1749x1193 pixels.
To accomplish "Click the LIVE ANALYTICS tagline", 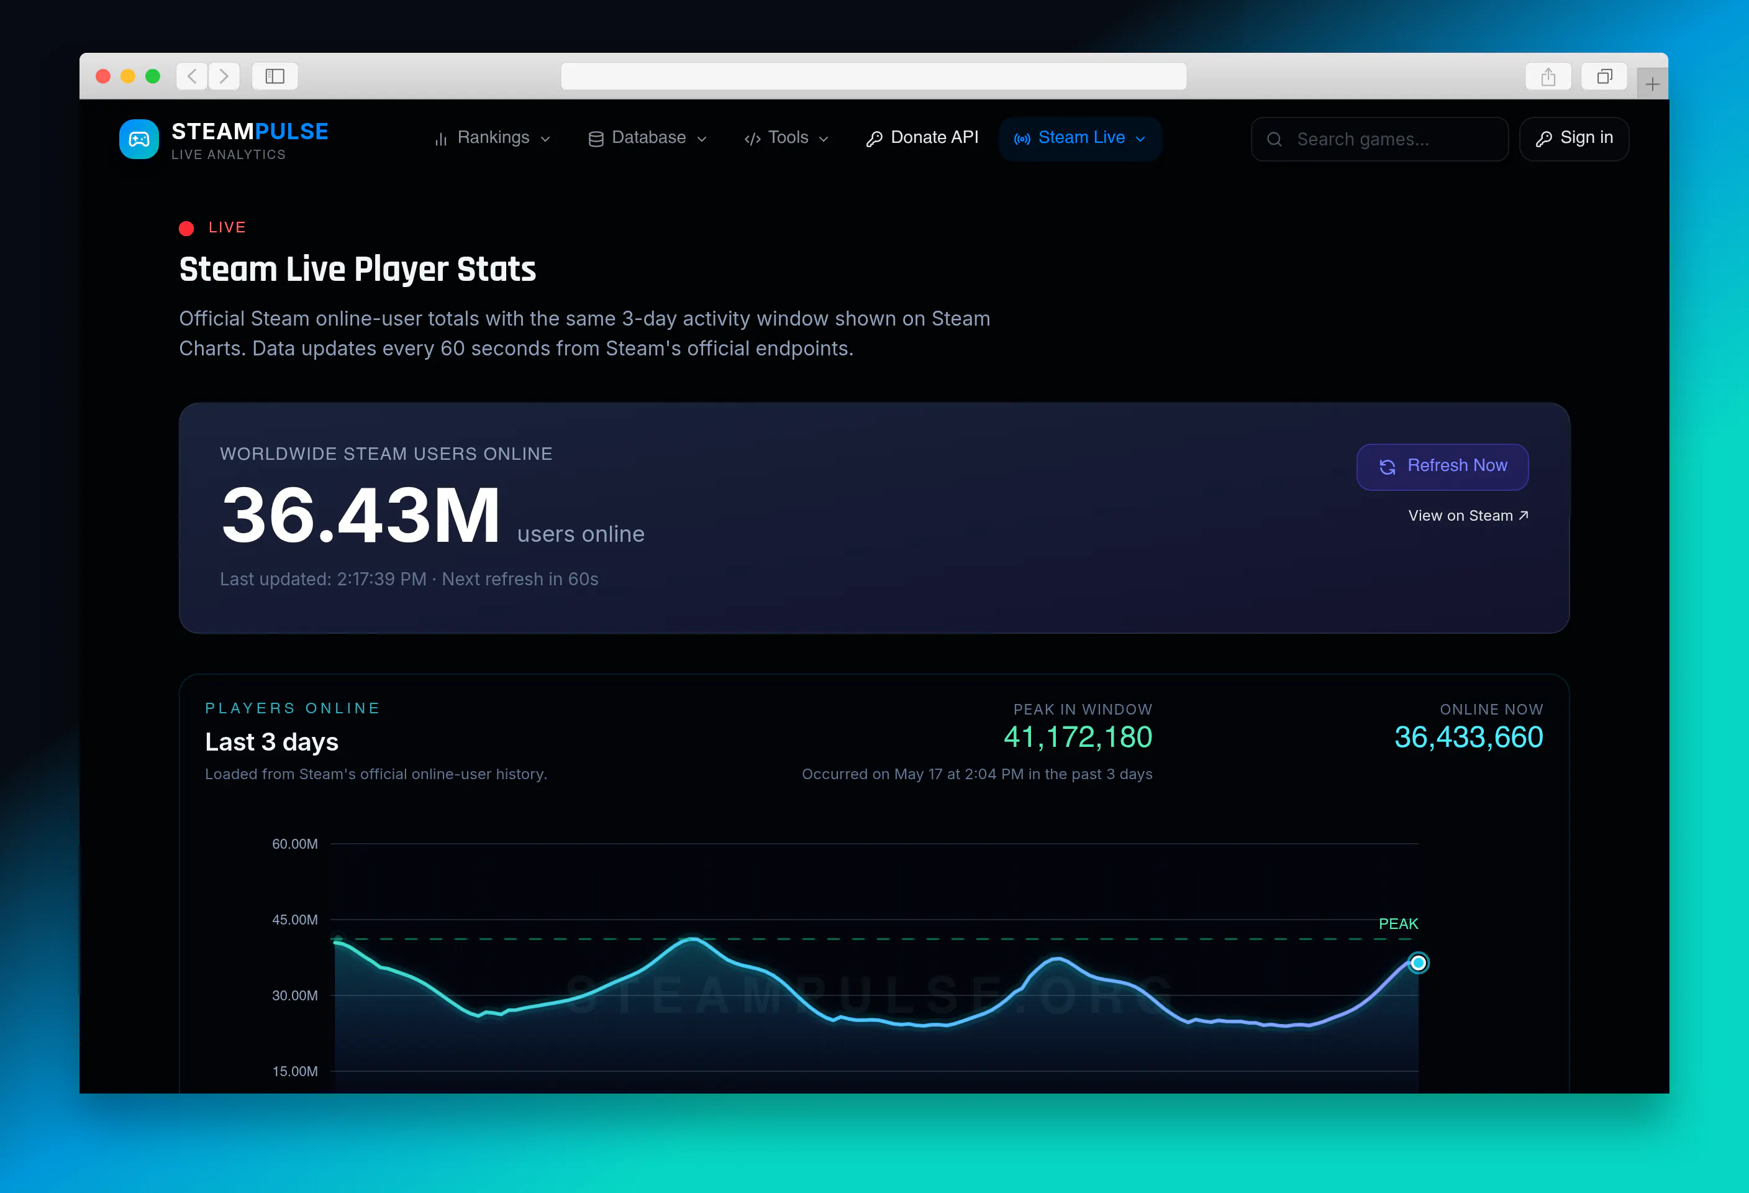I will (229, 155).
